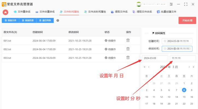Viewport: 198px width, 109px height.
Task: Open the 文件夹时间属性 tab
Action: pyautogui.click(x=95, y=12)
